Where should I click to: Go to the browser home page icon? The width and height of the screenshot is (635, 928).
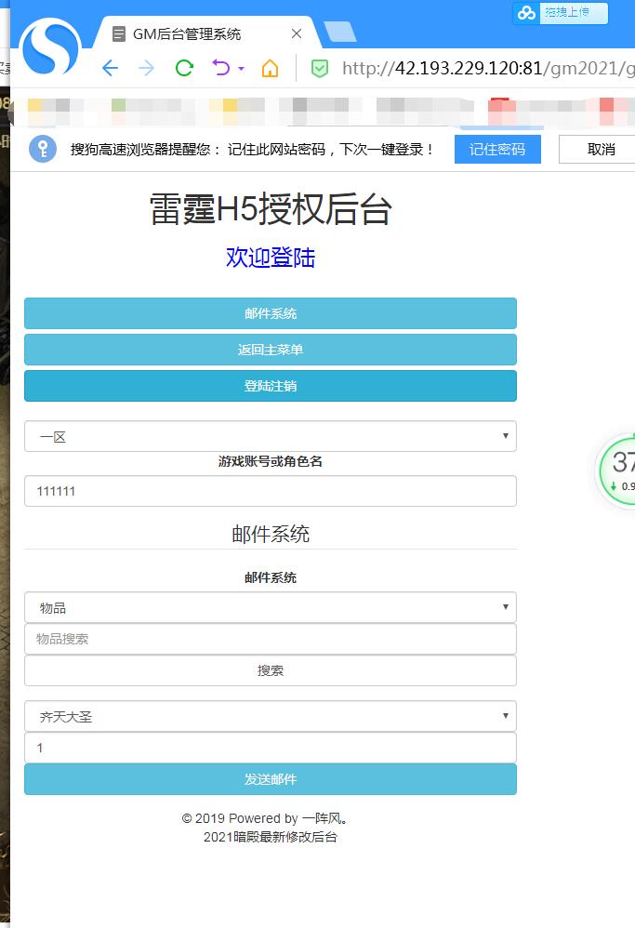coord(270,68)
